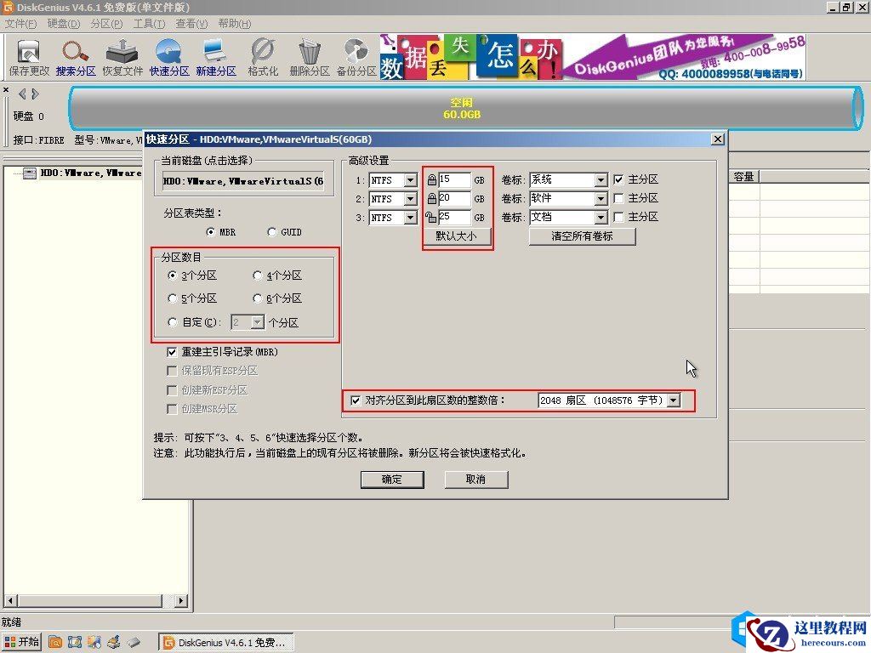Toggle 主分区 checkbox for partition 1
The width and height of the screenshot is (871, 653).
(x=619, y=179)
